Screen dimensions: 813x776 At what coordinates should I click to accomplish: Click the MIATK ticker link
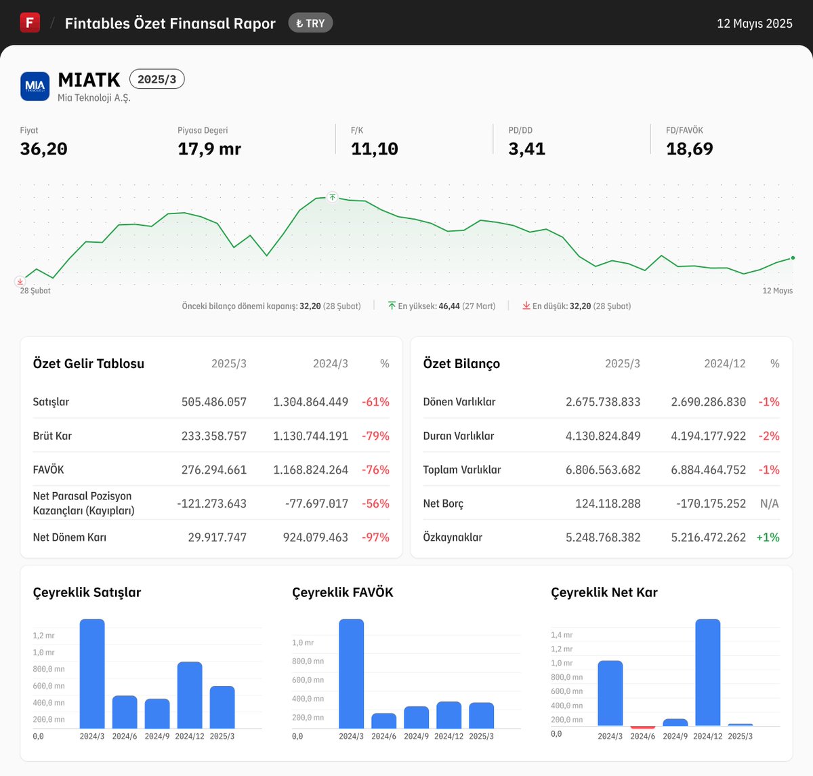coord(88,80)
